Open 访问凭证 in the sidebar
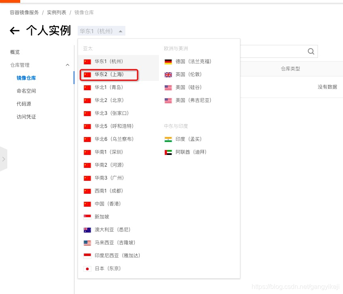343x294 pixels. (26, 116)
